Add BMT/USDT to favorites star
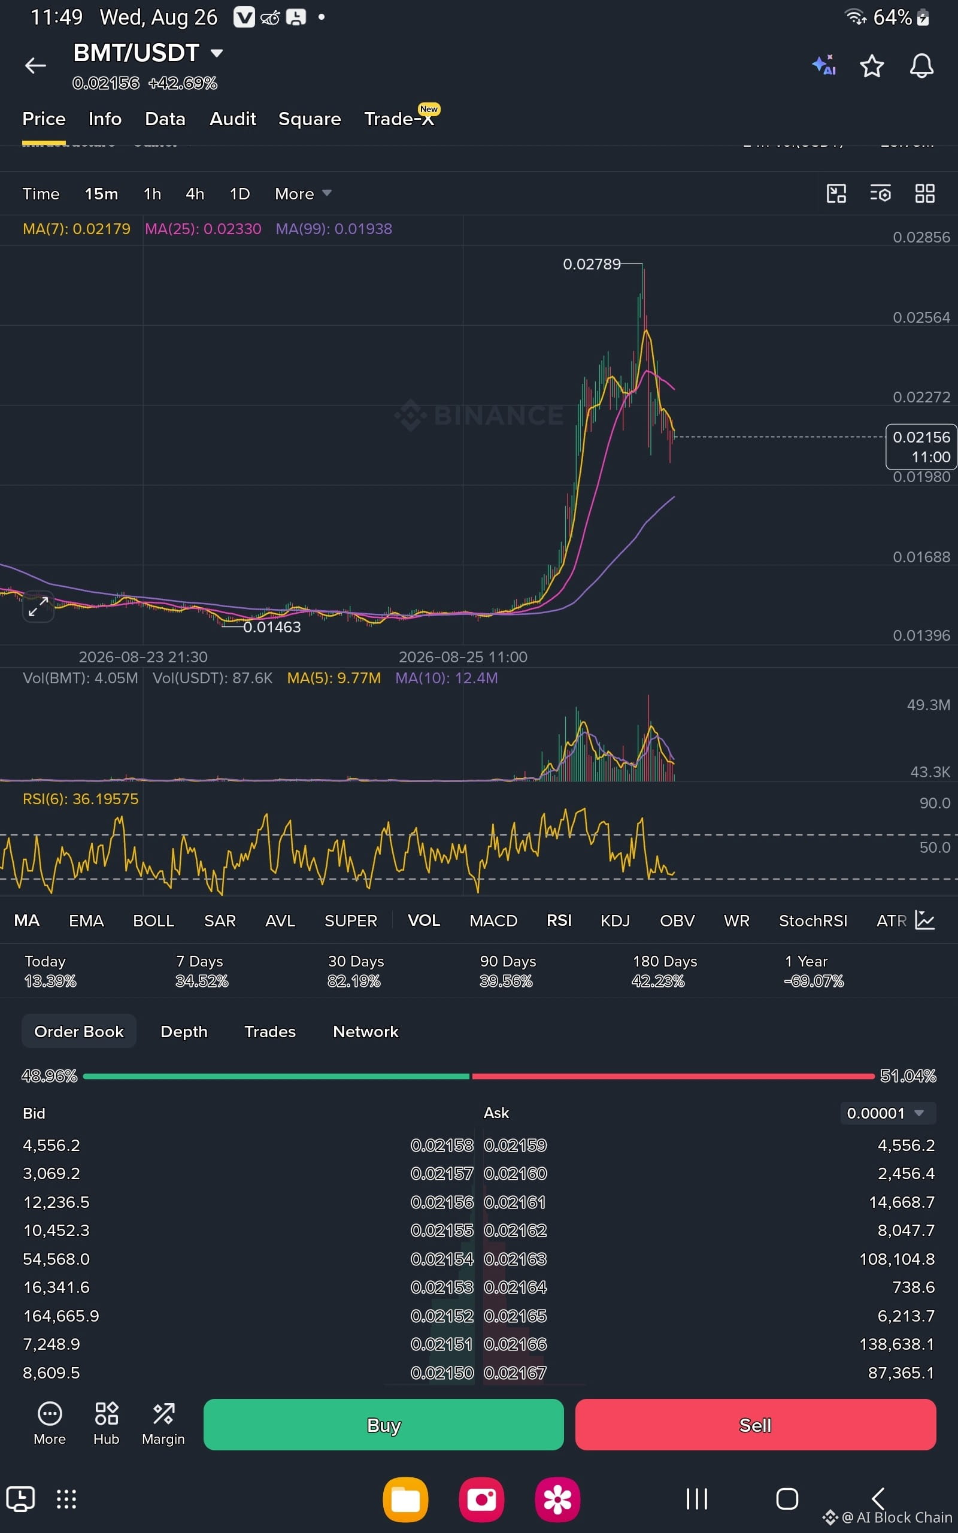Image resolution: width=958 pixels, height=1533 pixels. coord(872,66)
